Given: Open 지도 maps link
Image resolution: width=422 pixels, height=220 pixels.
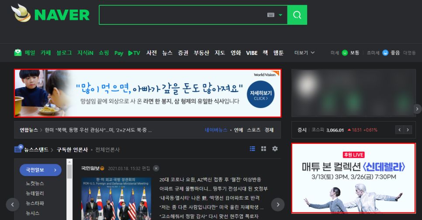Looking at the screenshot, I should pos(220,53).
